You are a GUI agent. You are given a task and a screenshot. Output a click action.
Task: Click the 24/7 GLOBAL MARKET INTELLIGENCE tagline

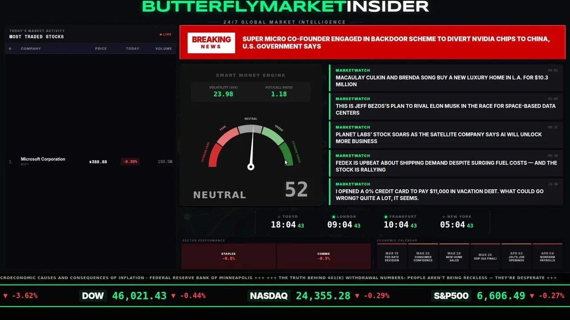285,22
